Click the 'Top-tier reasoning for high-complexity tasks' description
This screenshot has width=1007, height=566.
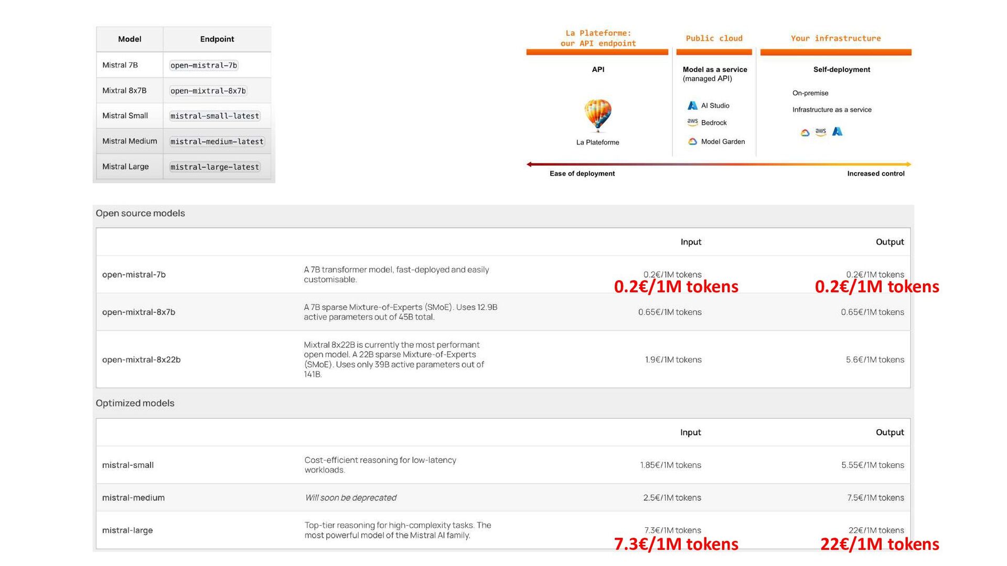(398, 530)
